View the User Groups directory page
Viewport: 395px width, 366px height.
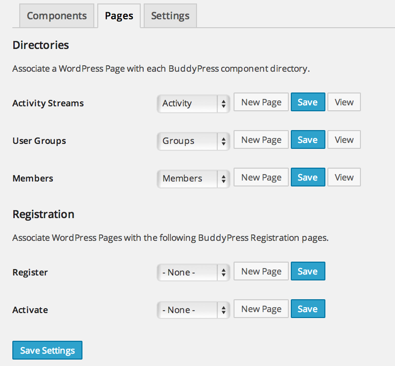(x=344, y=139)
